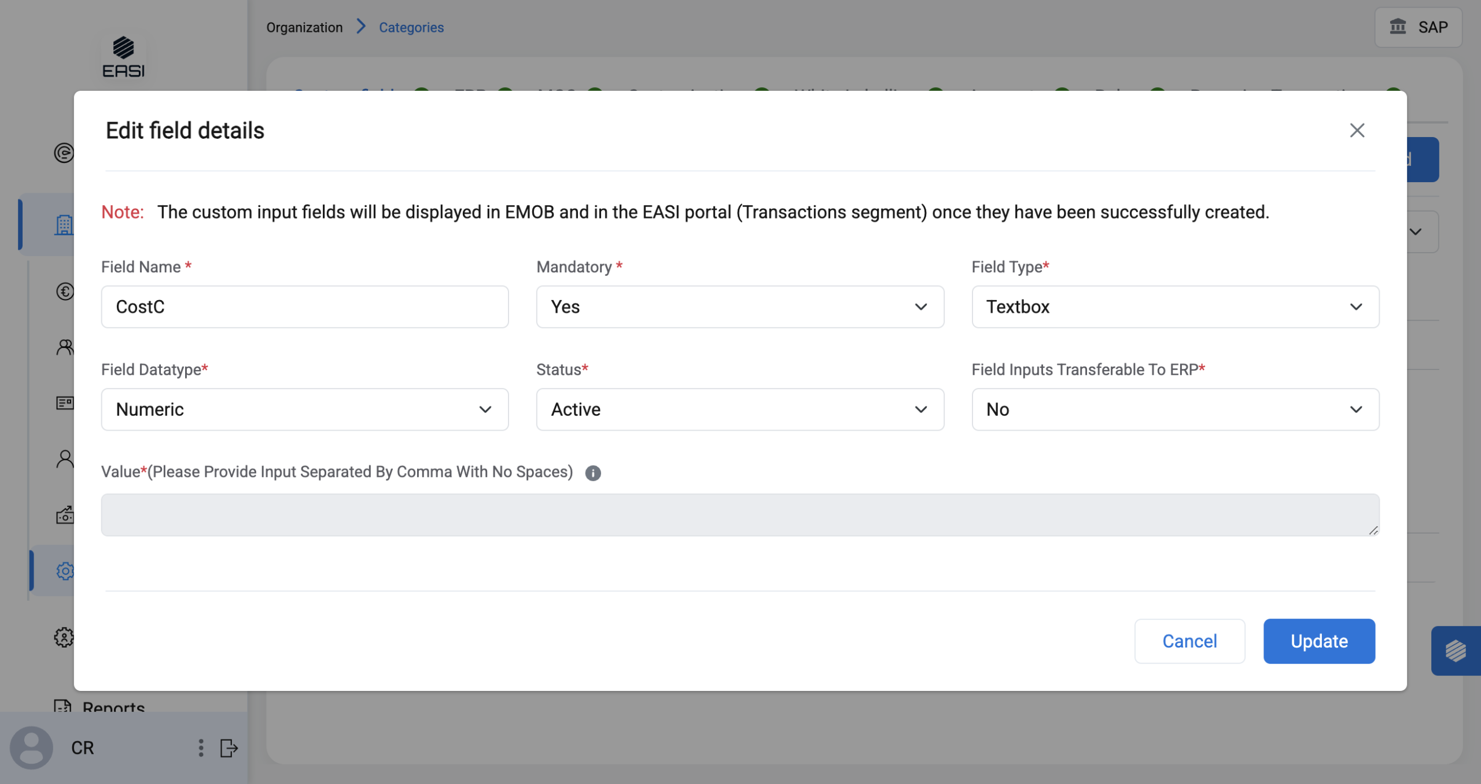Click the bottom settings gear sidebar icon
This screenshot has height=784, width=1481.
[64, 637]
